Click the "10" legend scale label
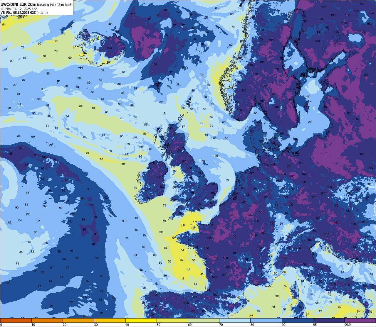Viewport: 376px width, 327px height. click(x=33, y=325)
